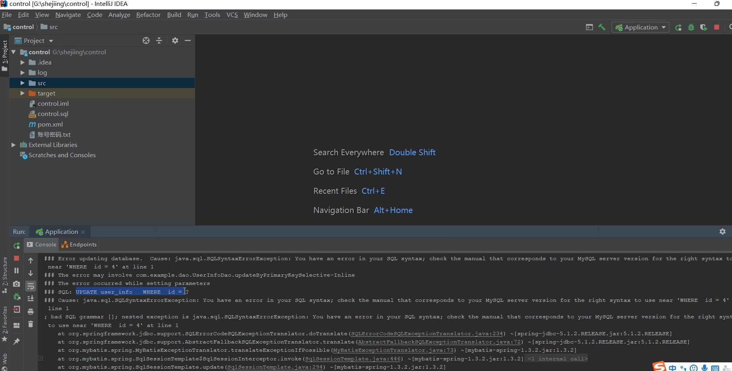This screenshot has height=371, width=732.
Task: Toggle the 1: Project side tool window
Action: coord(5,55)
